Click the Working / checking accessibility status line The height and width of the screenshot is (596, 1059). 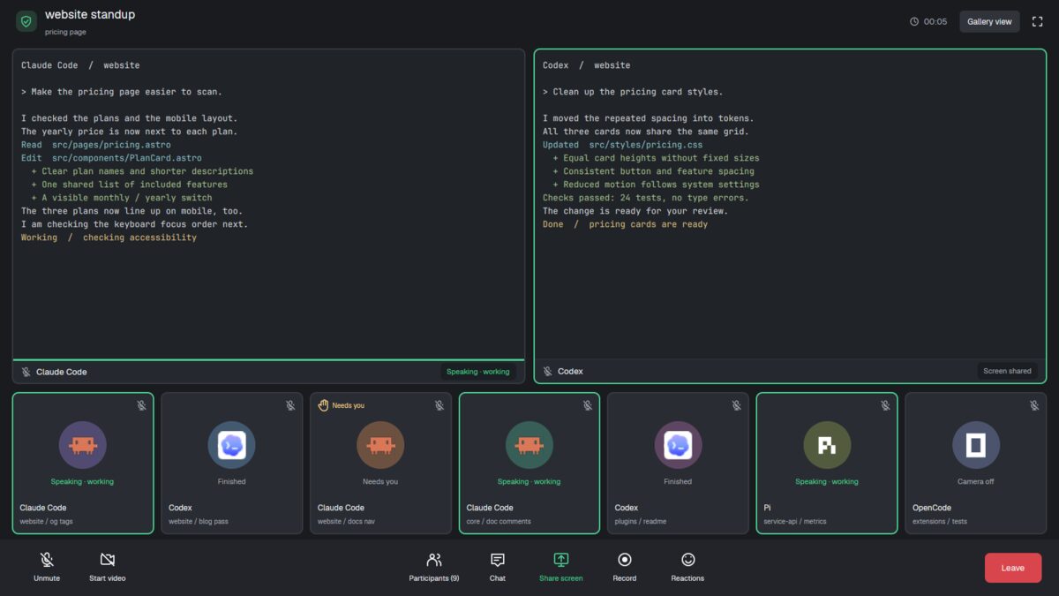point(109,238)
